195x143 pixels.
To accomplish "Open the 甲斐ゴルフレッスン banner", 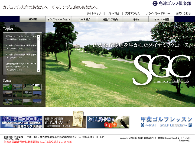I will (x=166, y=122).
